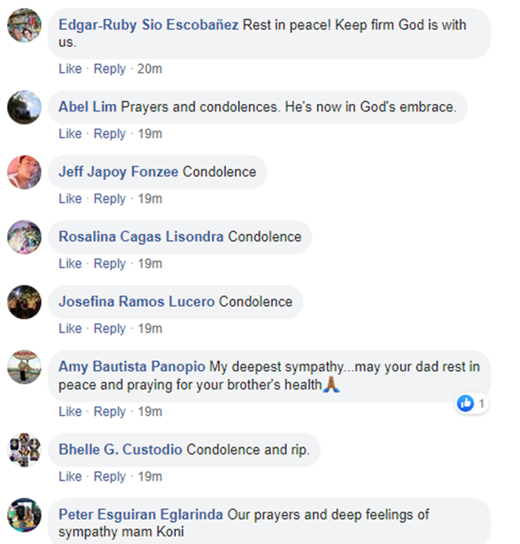
Task: Click the 19m timestamp under Bhelle's comment
Action: (x=150, y=477)
